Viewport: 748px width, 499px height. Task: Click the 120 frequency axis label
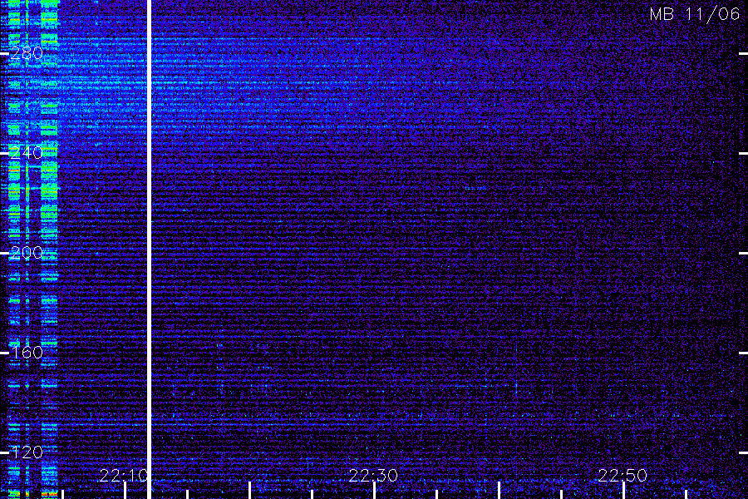click(27, 452)
